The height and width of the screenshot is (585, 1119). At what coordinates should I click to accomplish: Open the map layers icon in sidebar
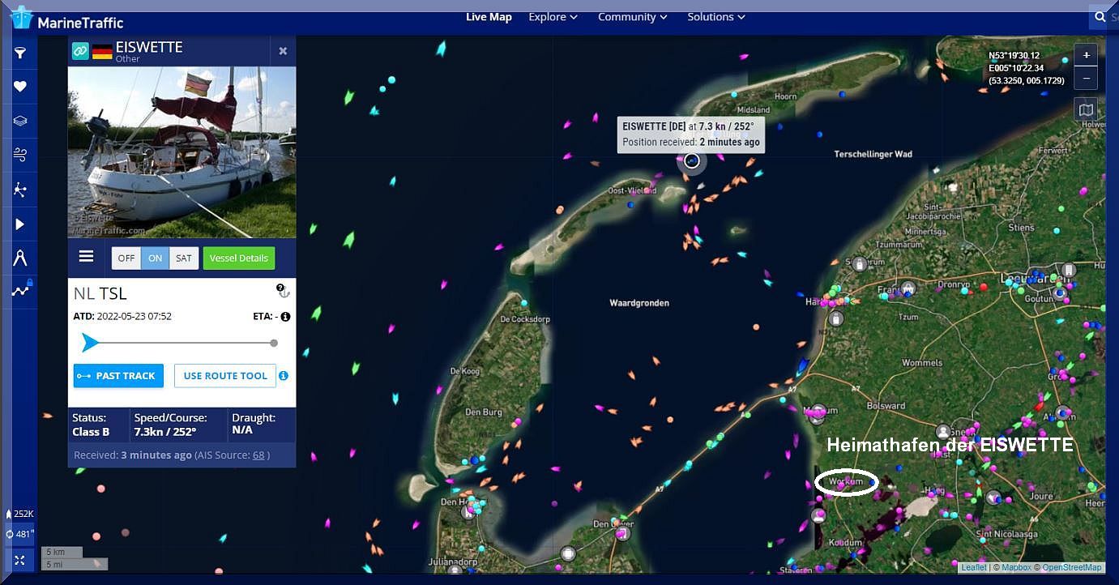pos(20,122)
